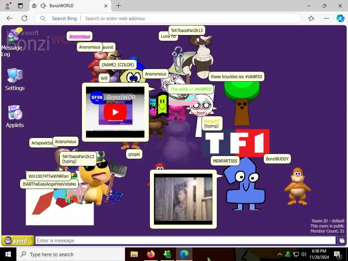Open the Windows Start menu
The image size is (348, 261).
[8, 254]
